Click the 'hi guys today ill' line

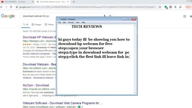[94, 39]
